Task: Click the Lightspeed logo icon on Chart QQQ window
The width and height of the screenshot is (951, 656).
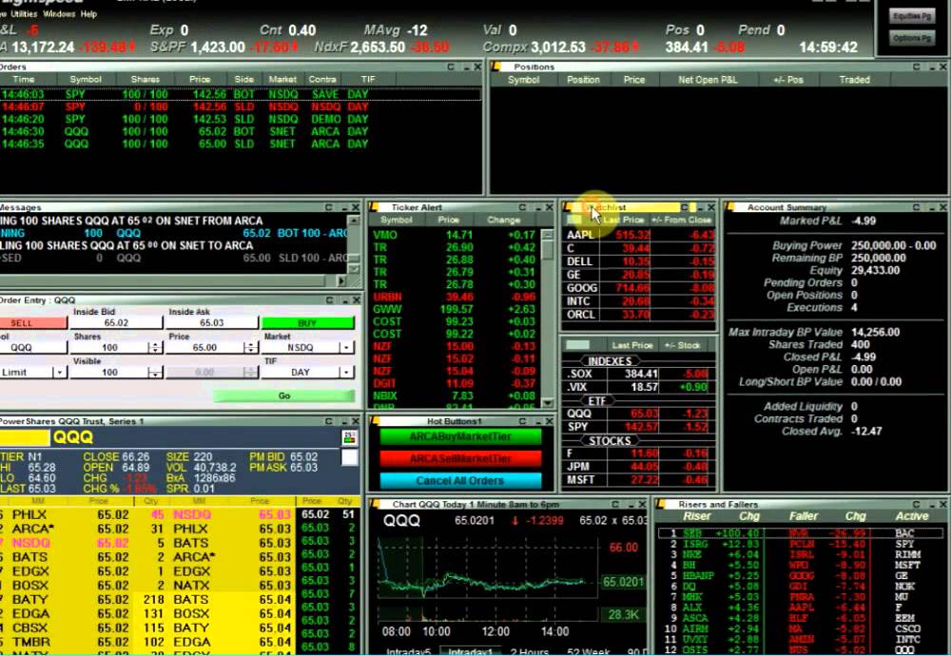Action: (374, 505)
